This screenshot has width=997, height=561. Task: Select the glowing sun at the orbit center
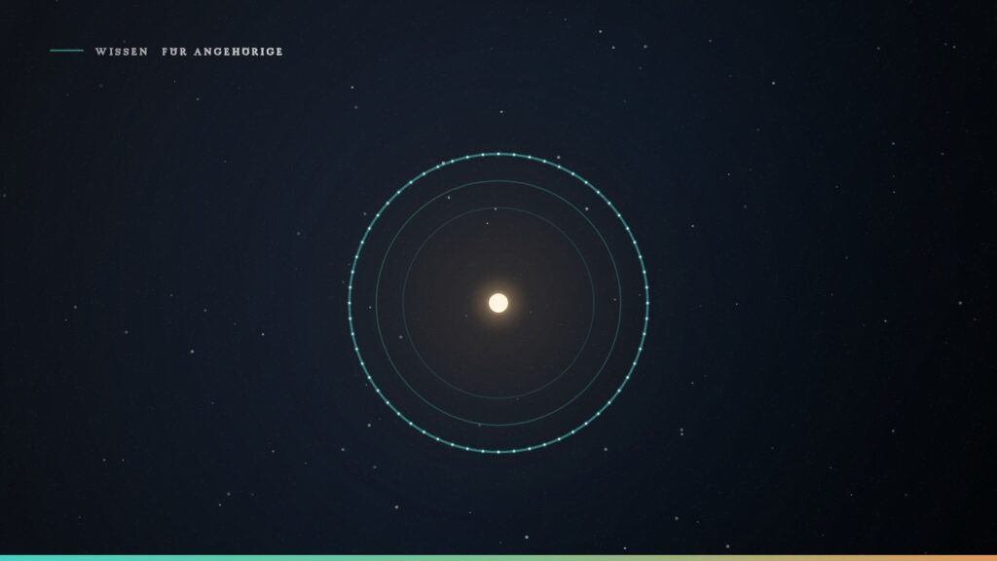coord(498,303)
